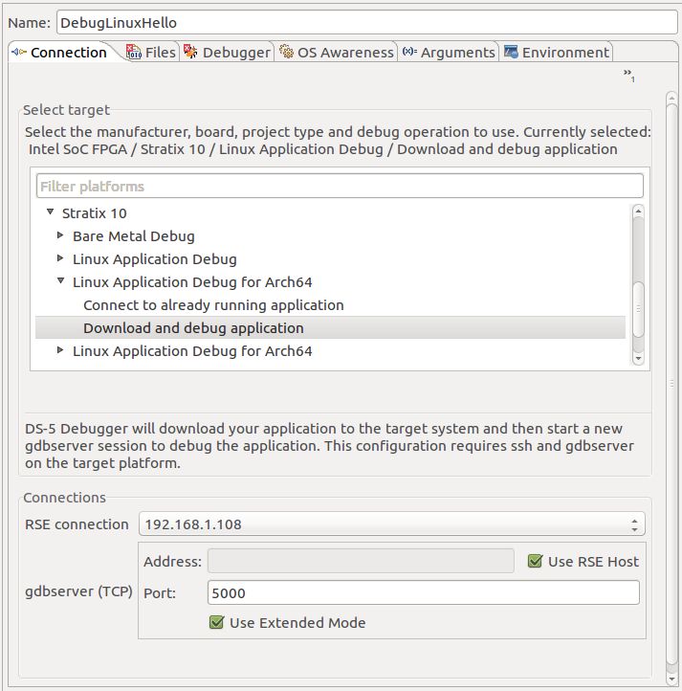Toggle the Use Extended Mode checkbox
The height and width of the screenshot is (691, 682).
216,622
